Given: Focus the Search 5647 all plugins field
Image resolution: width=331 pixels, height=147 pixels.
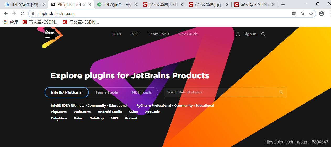Looking at the screenshot, I should coord(226,92).
